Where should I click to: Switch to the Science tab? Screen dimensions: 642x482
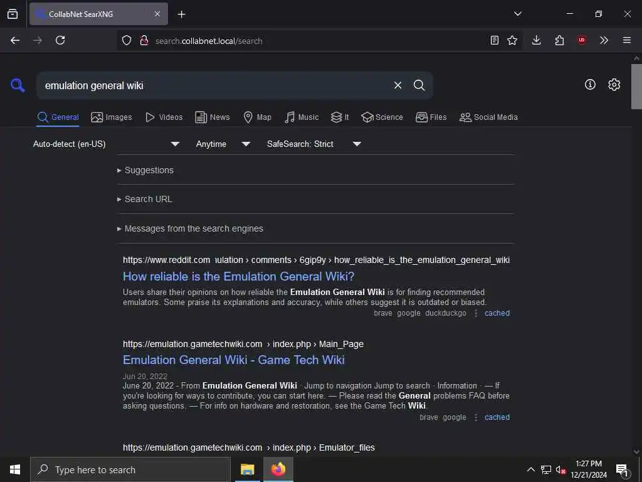pyautogui.click(x=382, y=117)
